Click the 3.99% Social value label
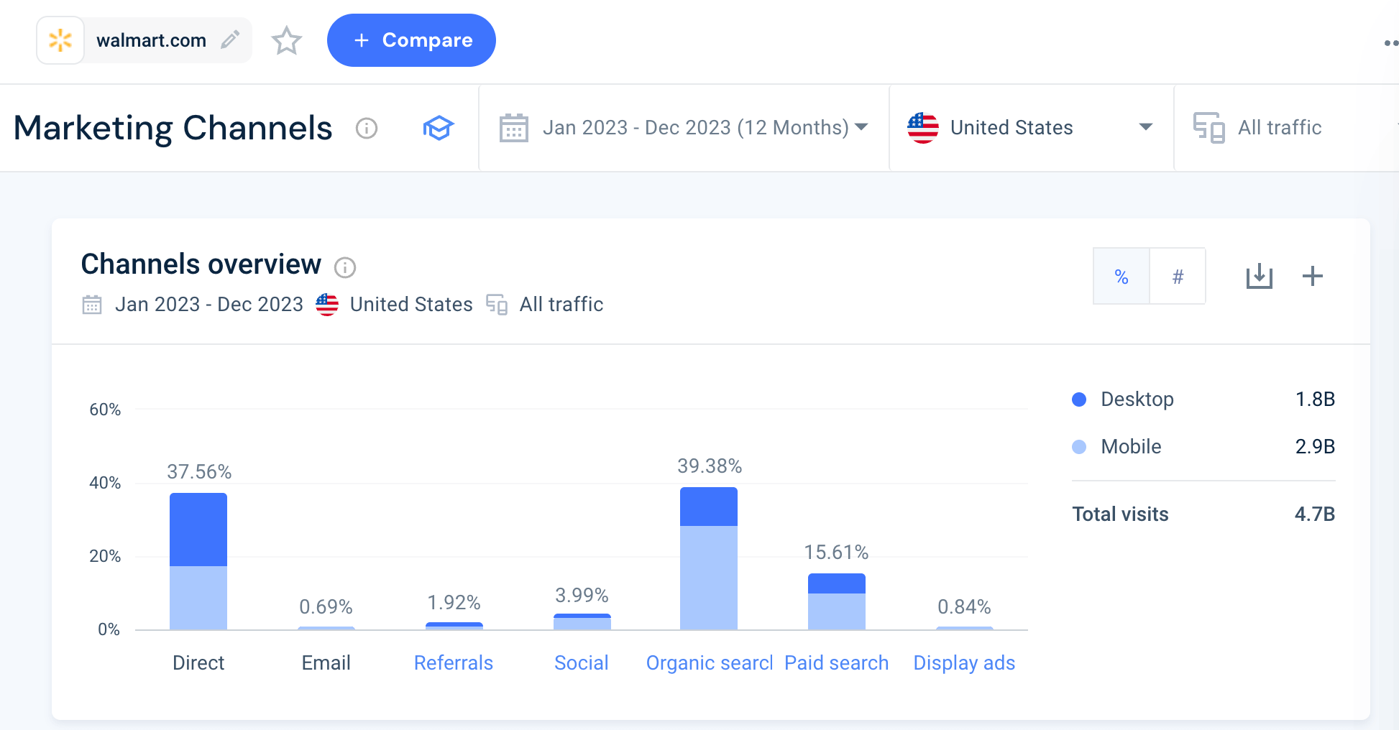The width and height of the screenshot is (1399, 730). tap(582, 596)
